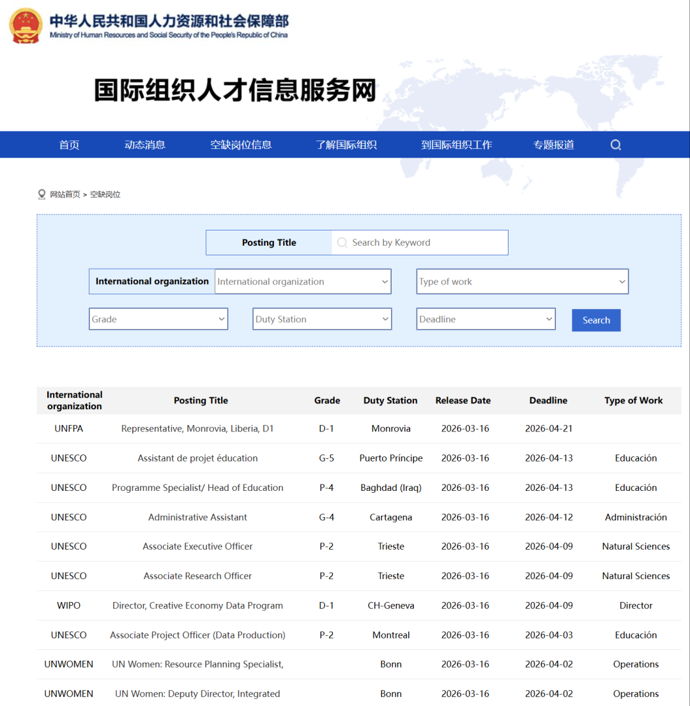Click the G-5 grade cell
Viewport: 690px width, 706px height.
pyautogui.click(x=326, y=458)
